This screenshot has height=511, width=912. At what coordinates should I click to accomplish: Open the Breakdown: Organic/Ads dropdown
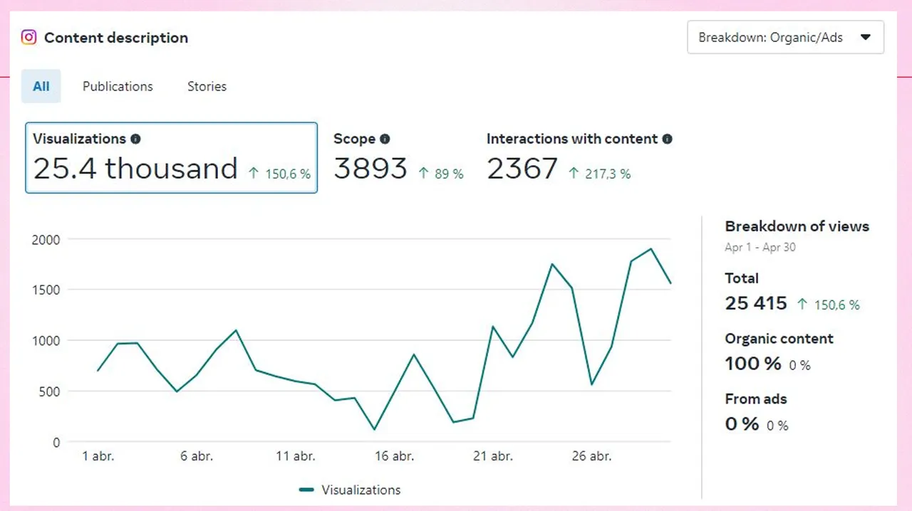pos(785,38)
